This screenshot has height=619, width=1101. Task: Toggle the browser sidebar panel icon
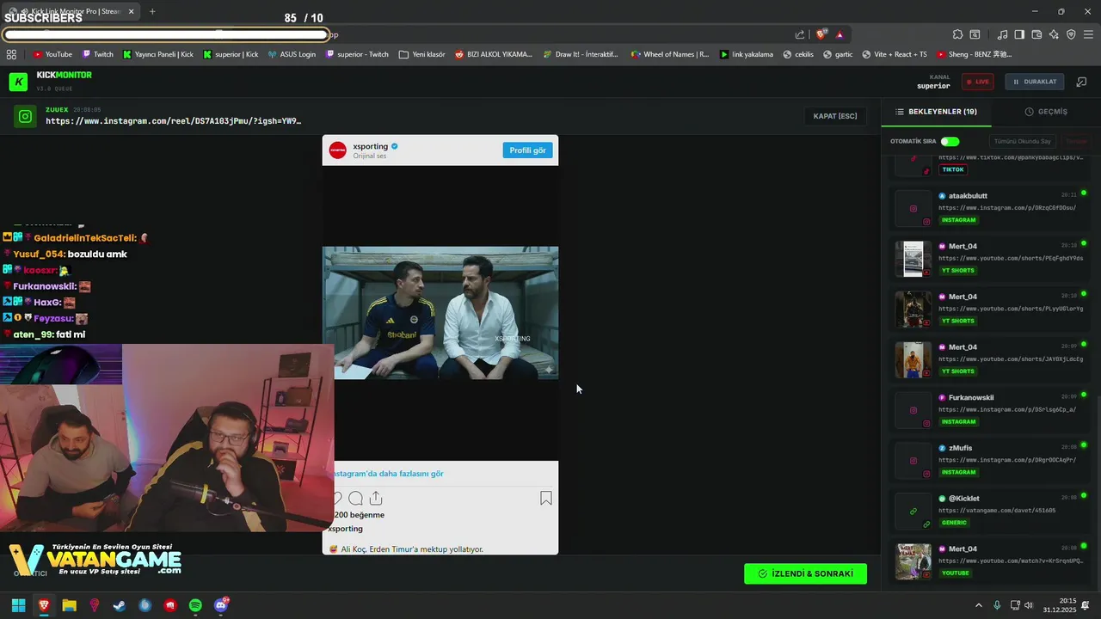point(1019,34)
